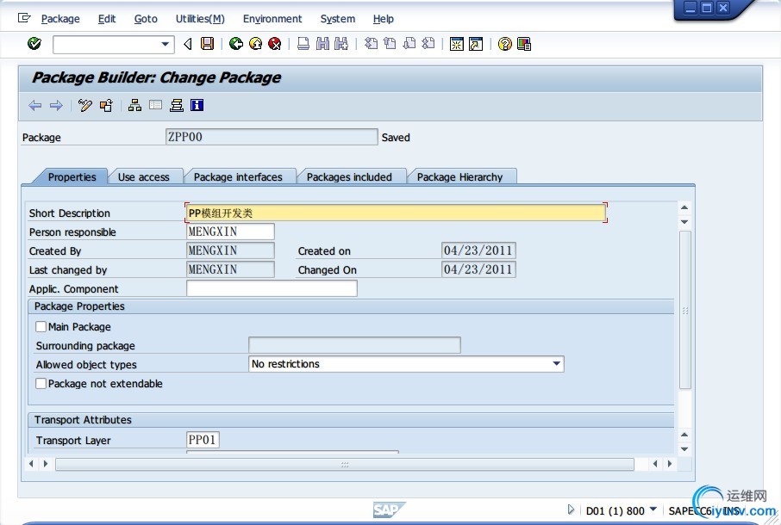
Task: Open Help with the question mark icon
Action: coord(505,44)
